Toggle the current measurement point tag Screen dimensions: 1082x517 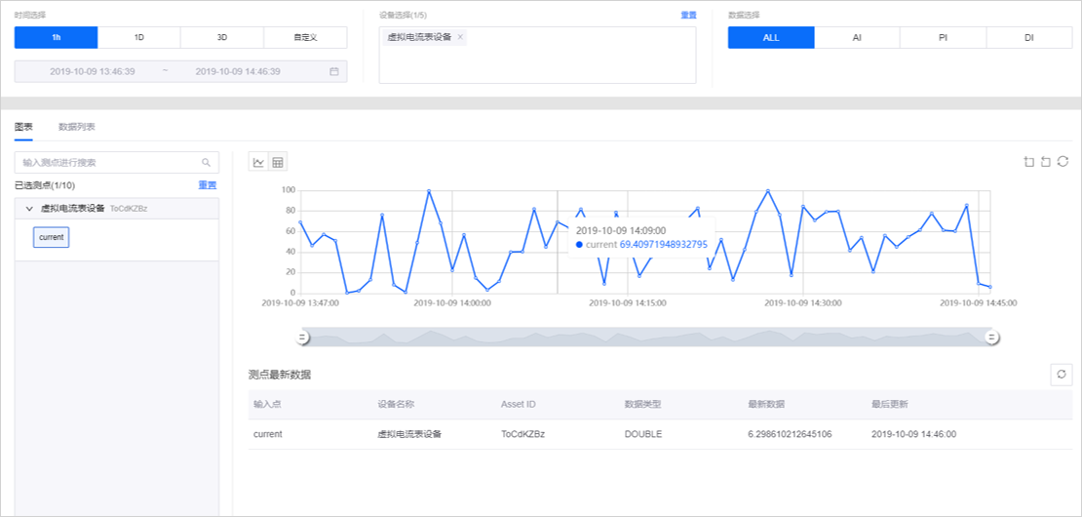[51, 237]
